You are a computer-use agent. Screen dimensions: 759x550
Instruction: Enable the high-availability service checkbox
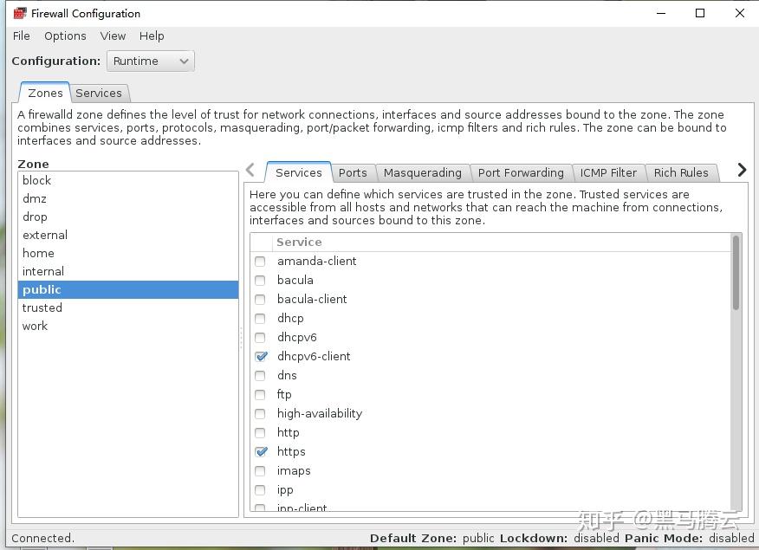(261, 414)
